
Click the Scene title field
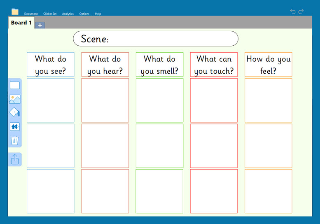pos(156,39)
